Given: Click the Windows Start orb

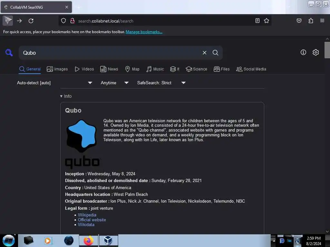Looking at the screenshot, I should (x=9, y=241).
